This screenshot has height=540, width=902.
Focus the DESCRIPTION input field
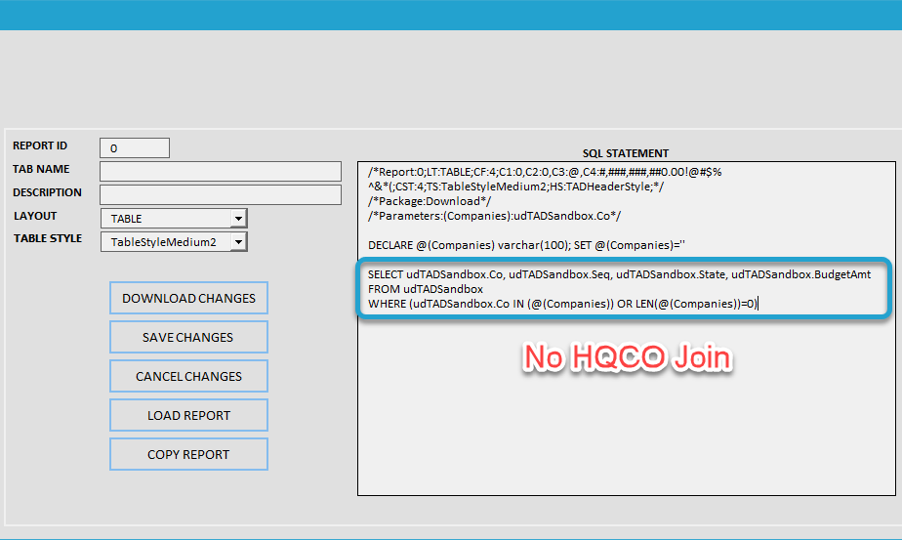[x=221, y=194]
